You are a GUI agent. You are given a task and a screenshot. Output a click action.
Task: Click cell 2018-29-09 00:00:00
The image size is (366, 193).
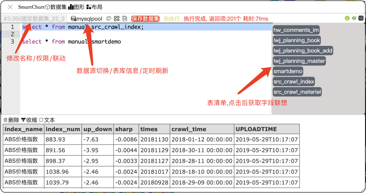(x=202, y=182)
